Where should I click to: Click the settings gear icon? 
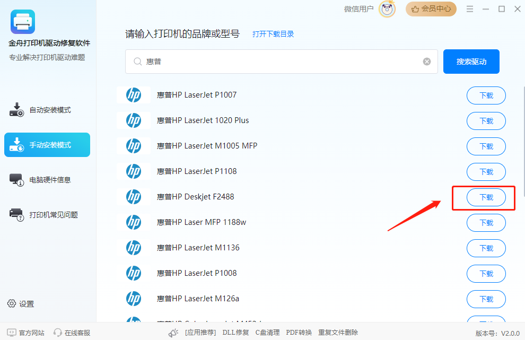point(11,303)
